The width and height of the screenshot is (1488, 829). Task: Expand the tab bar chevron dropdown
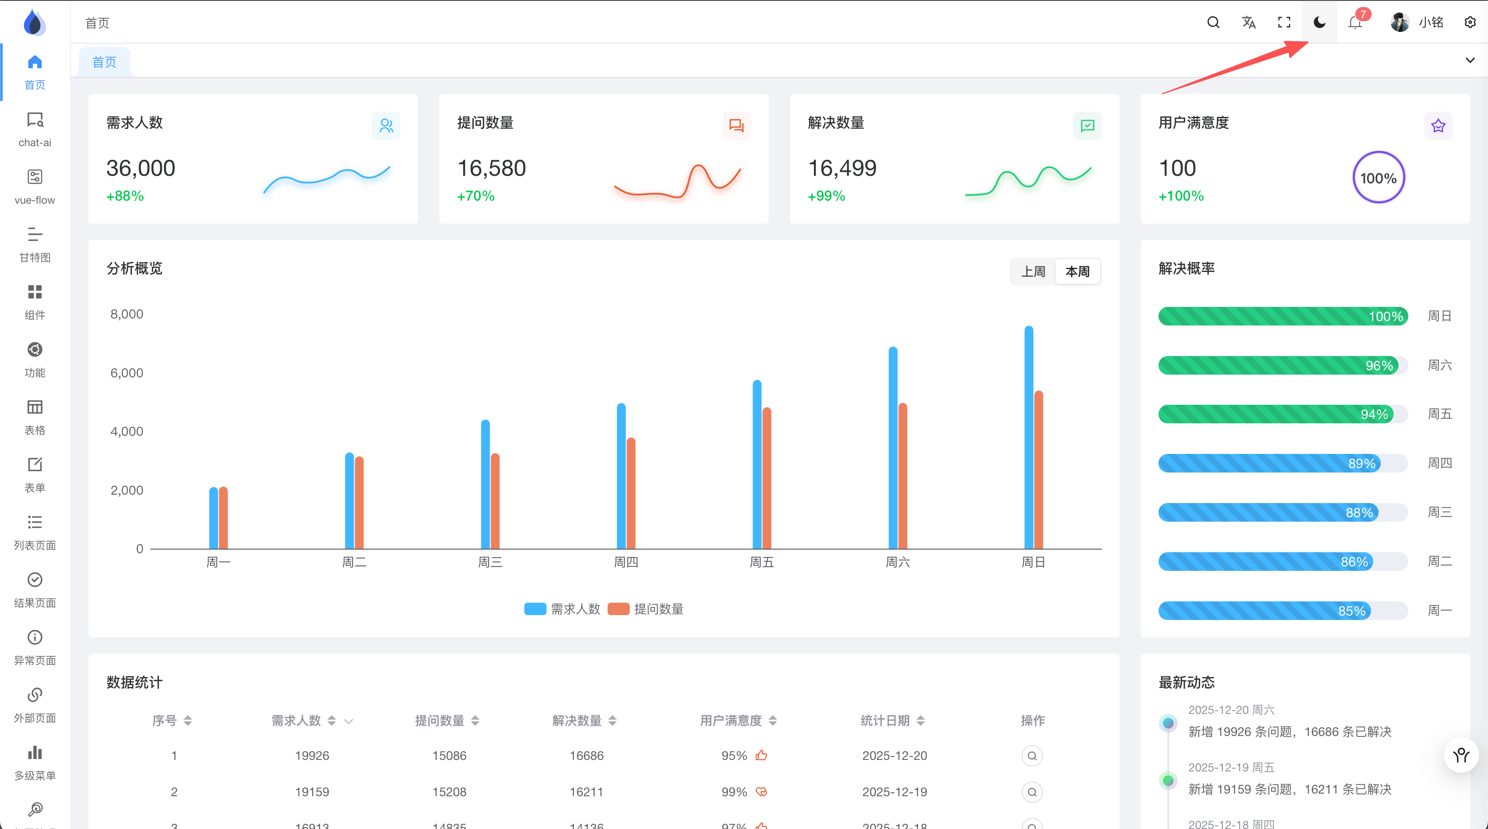(x=1470, y=60)
